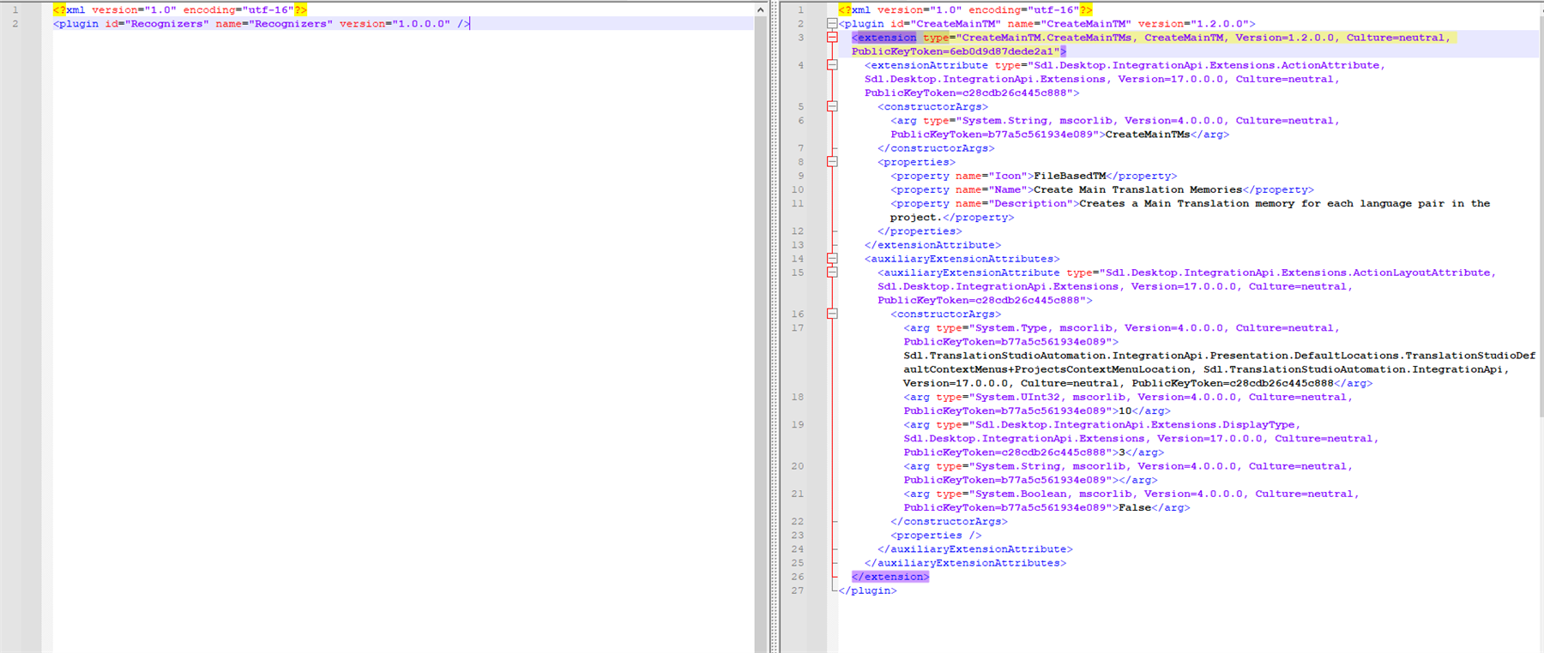Click line number 2 in left pane margin
Image resolution: width=1544 pixels, height=653 pixels.
pyautogui.click(x=15, y=24)
